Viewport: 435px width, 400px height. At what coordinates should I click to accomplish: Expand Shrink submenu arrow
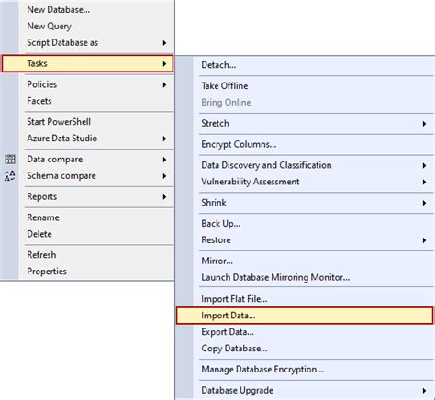[x=424, y=203]
